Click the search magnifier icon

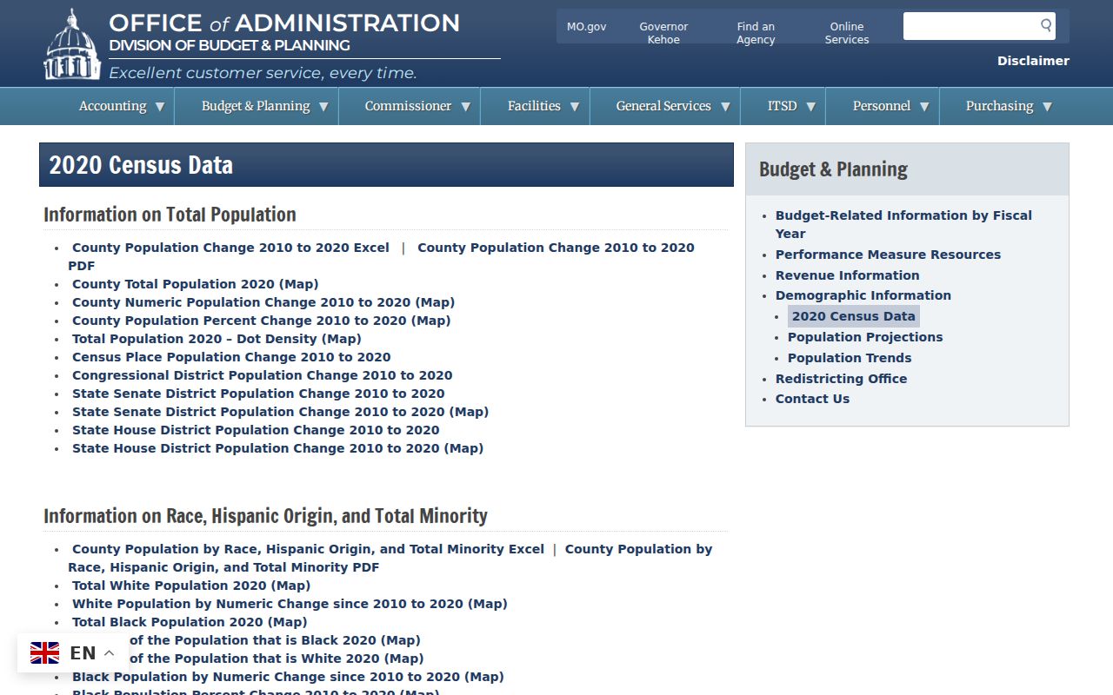click(x=1046, y=26)
